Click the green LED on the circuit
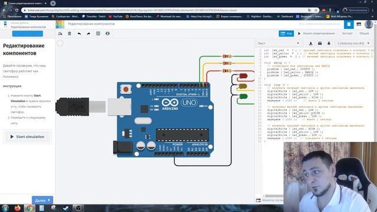 (243, 97)
